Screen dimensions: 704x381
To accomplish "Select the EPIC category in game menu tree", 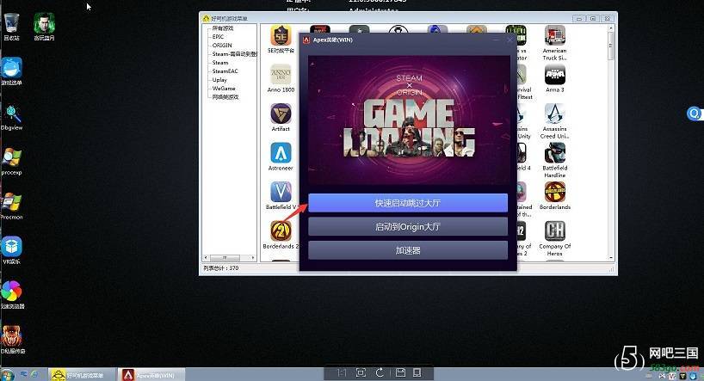I will click(x=218, y=37).
